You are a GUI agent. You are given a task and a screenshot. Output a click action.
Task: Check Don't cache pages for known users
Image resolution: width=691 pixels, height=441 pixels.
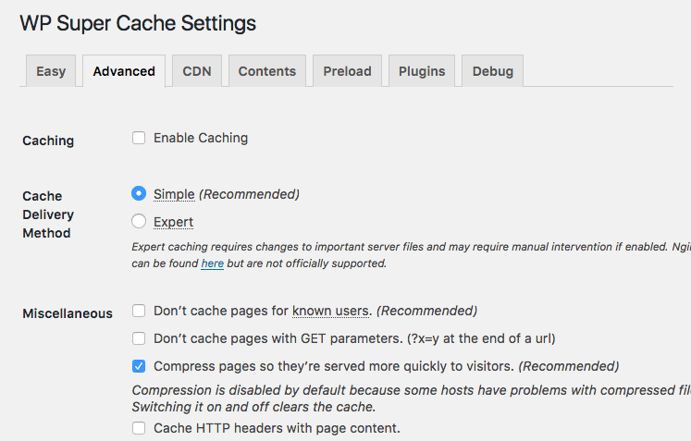coord(139,311)
